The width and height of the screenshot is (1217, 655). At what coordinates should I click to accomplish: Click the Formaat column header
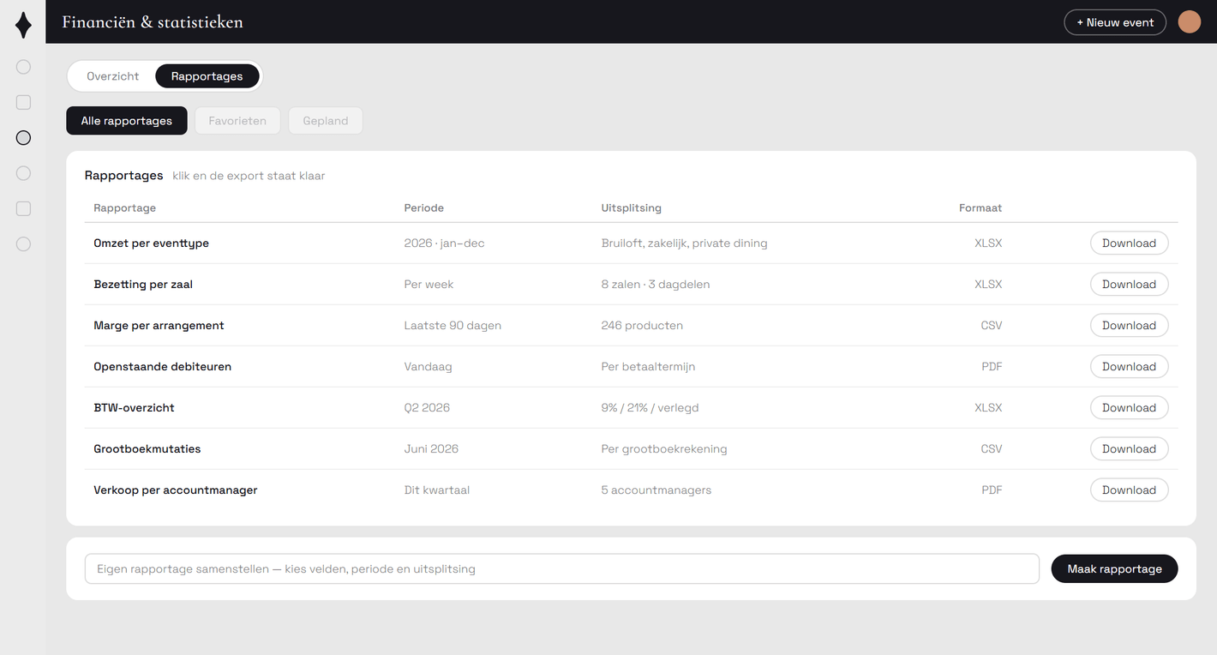(x=980, y=208)
